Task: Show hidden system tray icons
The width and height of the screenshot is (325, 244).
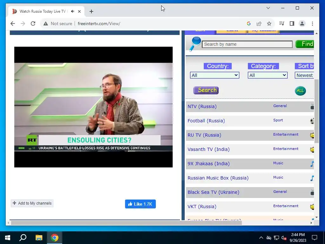Action: coord(261,238)
